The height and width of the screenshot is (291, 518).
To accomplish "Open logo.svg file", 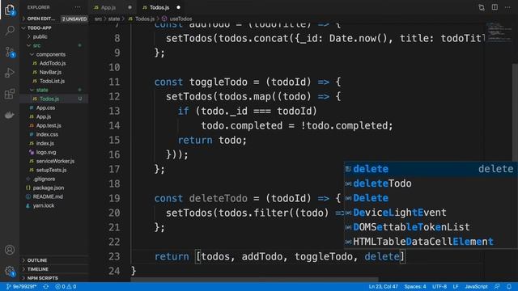I will [46, 153].
